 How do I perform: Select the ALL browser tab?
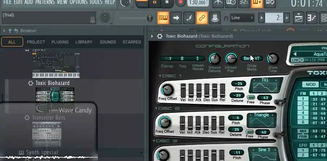click(12, 42)
